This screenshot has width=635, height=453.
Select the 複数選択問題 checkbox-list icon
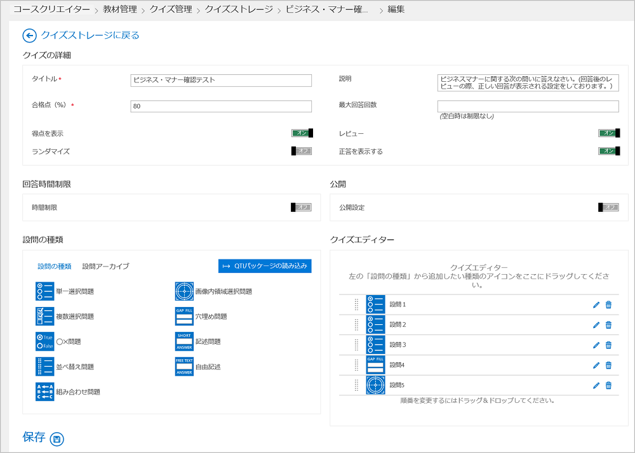click(45, 316)
